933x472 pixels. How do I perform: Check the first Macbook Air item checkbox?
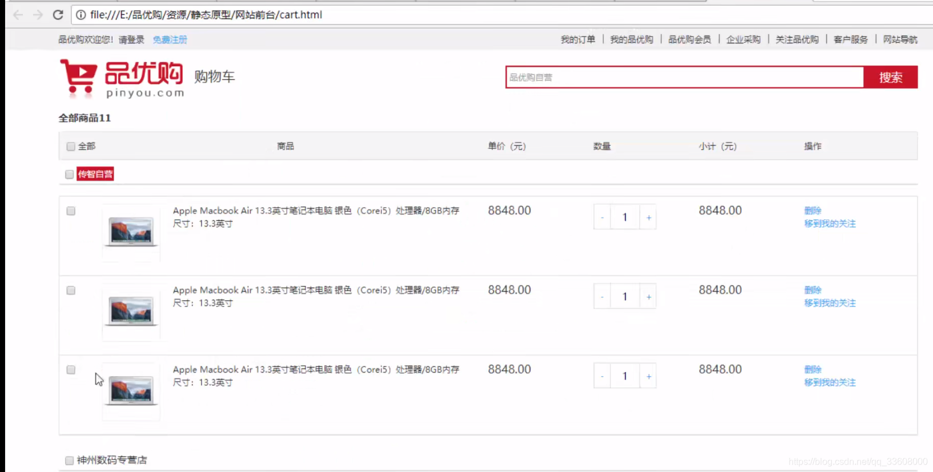click(71, 211)
